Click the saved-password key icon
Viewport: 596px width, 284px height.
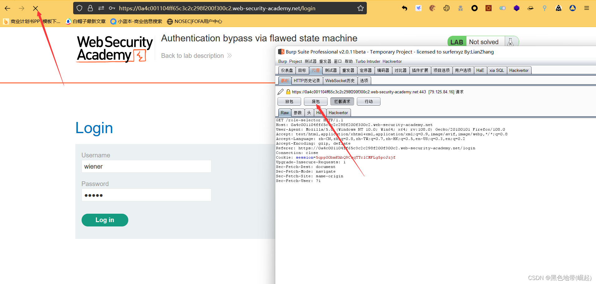112,8
